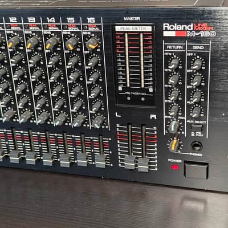Click channel 14 peak/signal LED
Image resolution: width=228 pixels, height=228 pixels.
tap(46, 27)
